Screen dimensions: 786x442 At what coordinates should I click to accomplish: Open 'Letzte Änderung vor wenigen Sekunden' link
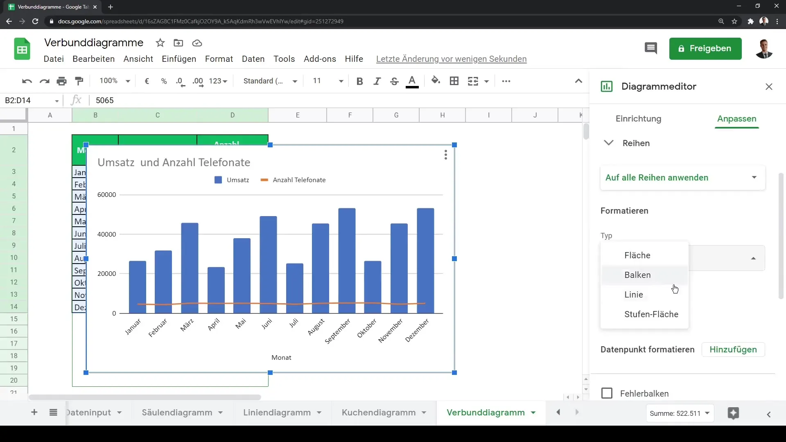tap(451, 59)
